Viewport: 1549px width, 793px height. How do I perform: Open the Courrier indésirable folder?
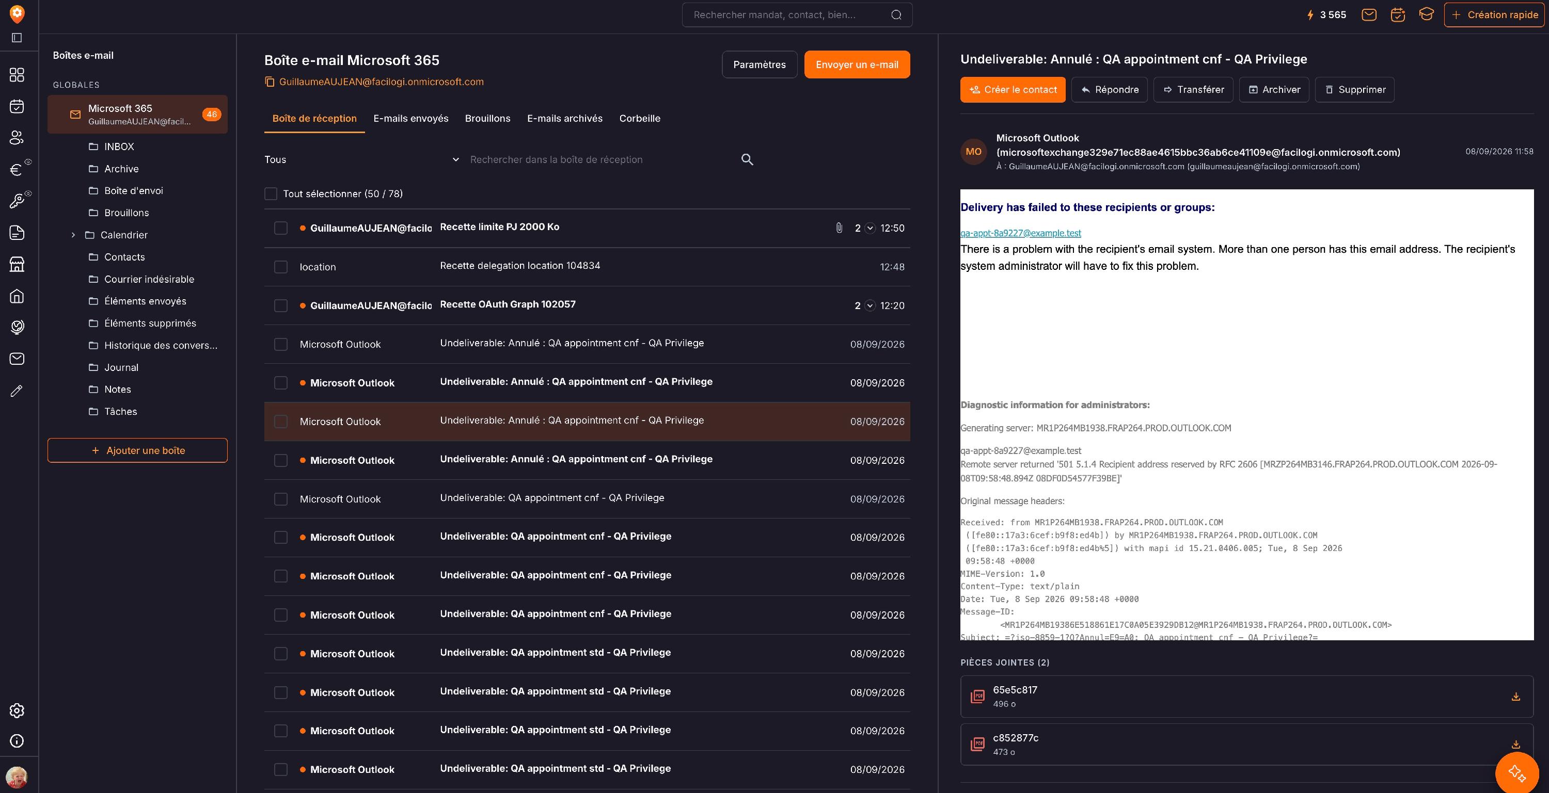tap(149, 279)
